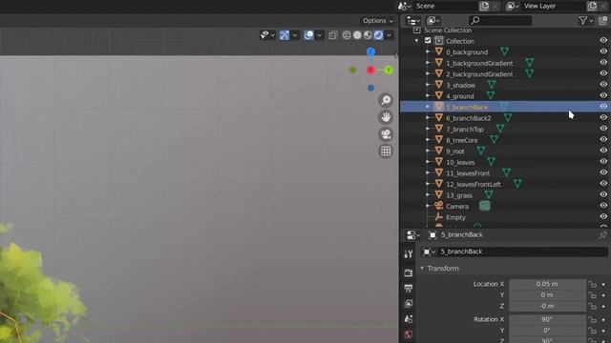This screenshot has width=611, height=343.
Task: Select the 11_leavesFront object
Action: [468, 173]
